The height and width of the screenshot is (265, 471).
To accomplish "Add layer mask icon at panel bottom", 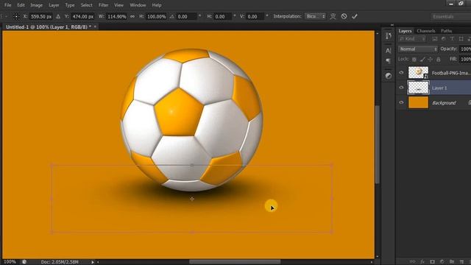I will [x=432, y=262].
